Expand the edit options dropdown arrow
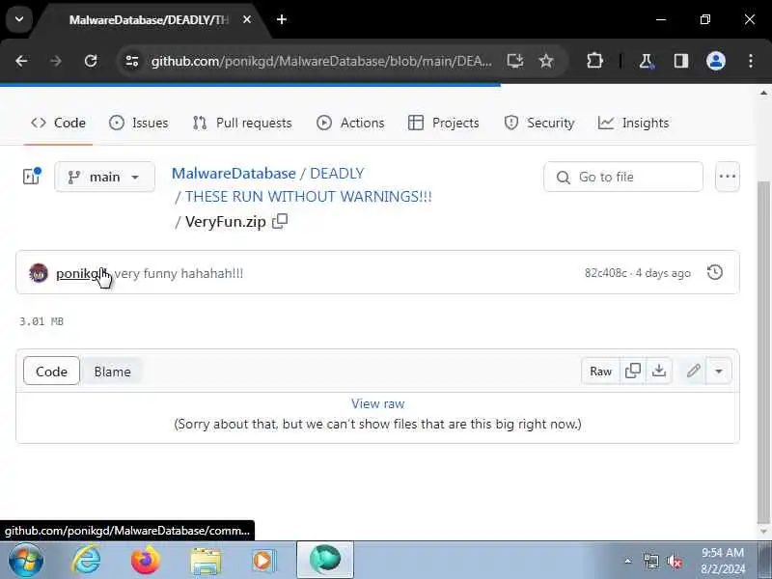The width and height of the screenshot is (772, 579). pos(719,371)
